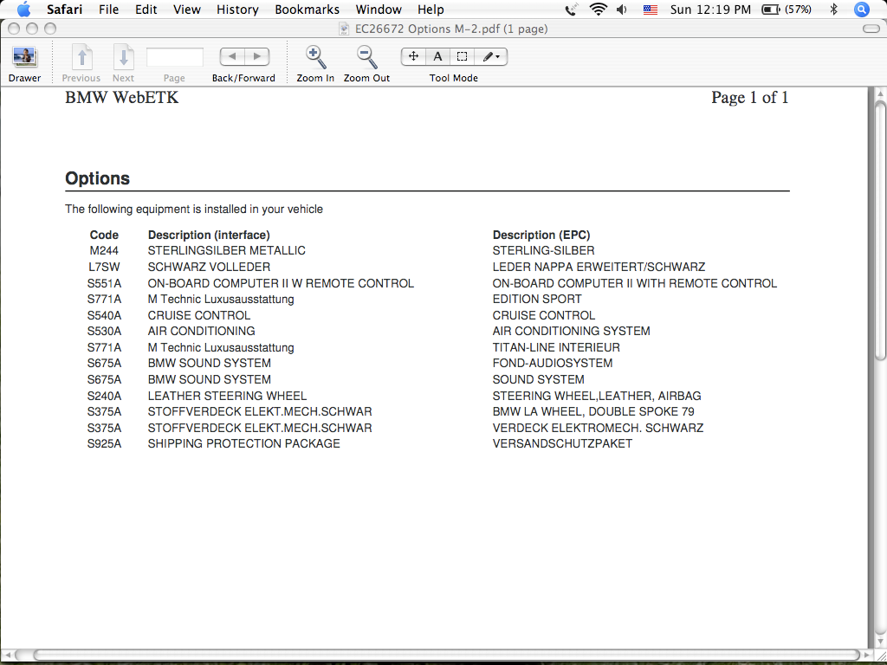Open the Wi-Fi status menu

pyautogui.click(x=598, y=10)
